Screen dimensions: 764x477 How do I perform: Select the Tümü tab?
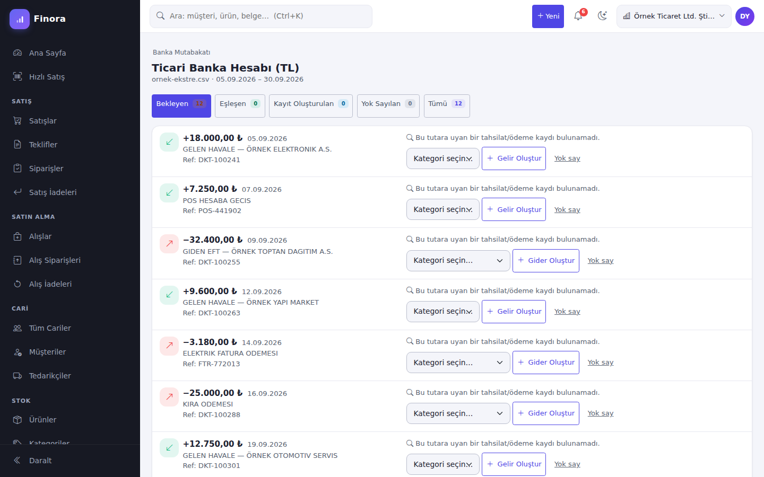coord(447,105)
